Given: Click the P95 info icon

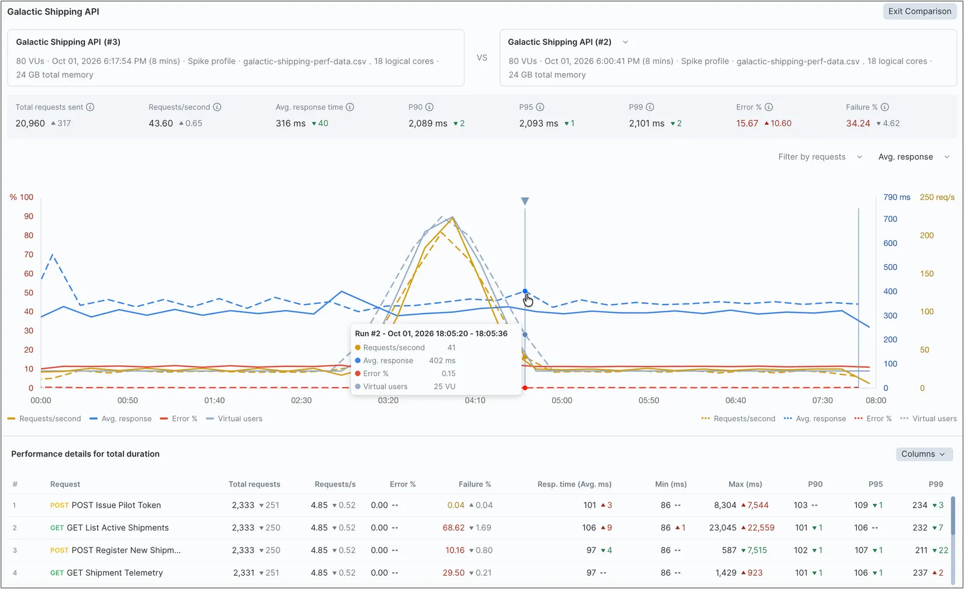Looking at the screenshot, I should coord(540,107).
